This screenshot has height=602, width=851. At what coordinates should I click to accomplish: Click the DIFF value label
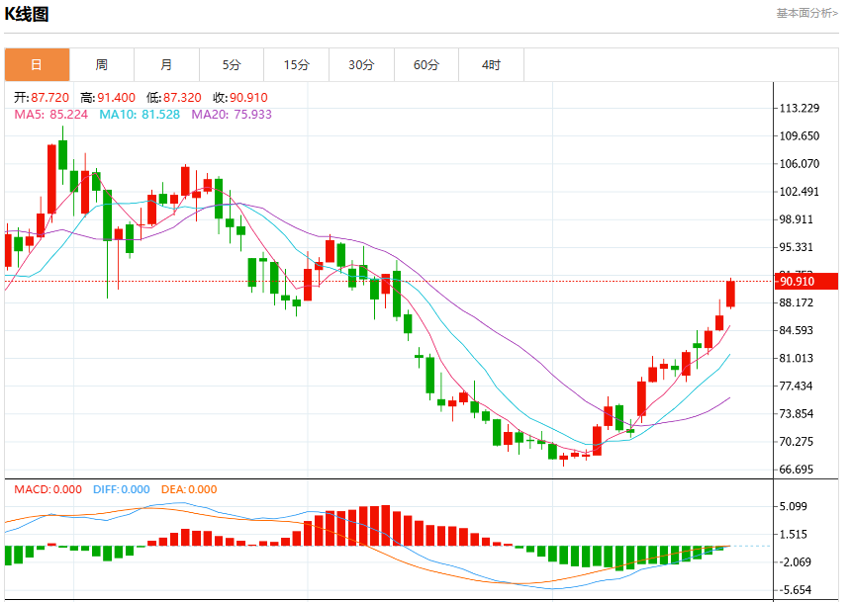122,489
